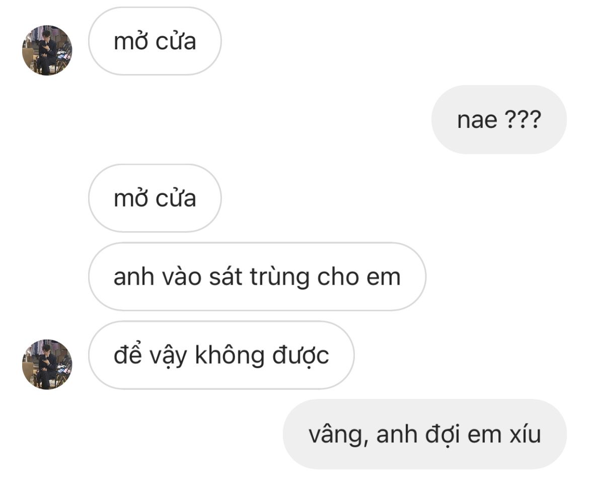Tap the profile photo next to 'để vậy không được'
This screenshot has height=479, width=589.
[47, 365]
